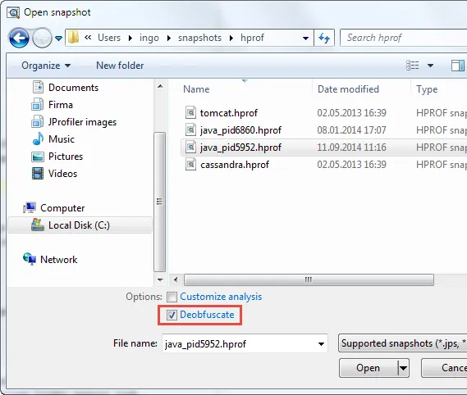Expand the File name dropdown arrow
The width and height of the screenshot is (467, 395).
pos(321,344)
